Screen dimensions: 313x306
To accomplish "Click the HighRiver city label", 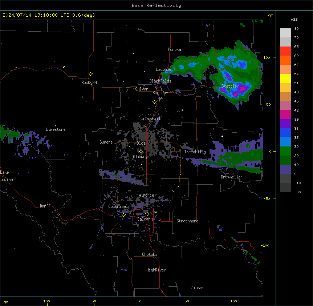I will click(x=156, y=270).
